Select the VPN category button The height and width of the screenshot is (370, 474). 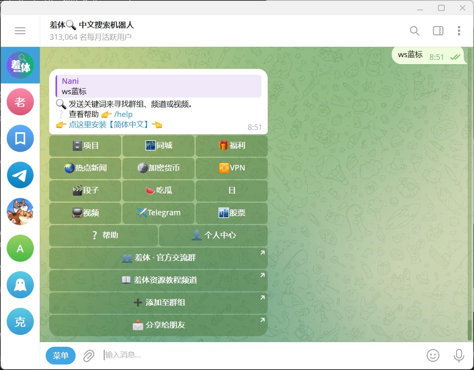click(231, 168)
